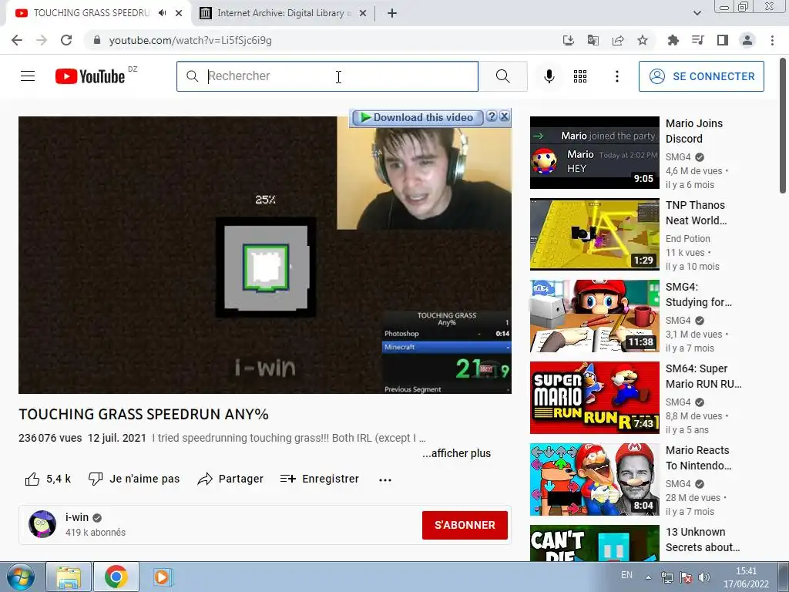Click Je n'aime pas dislike button
Image resolution: width=789 pixels, height=592 pixels.
pyautogui.click(x=134, y=479)
